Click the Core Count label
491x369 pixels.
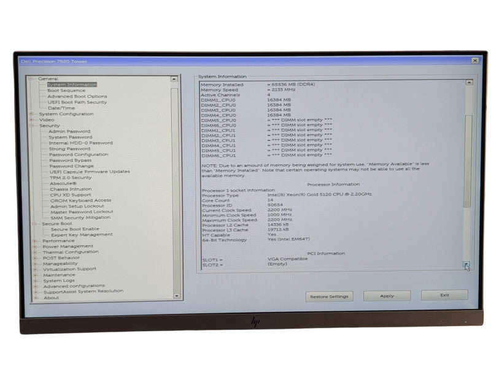(216, 200)
